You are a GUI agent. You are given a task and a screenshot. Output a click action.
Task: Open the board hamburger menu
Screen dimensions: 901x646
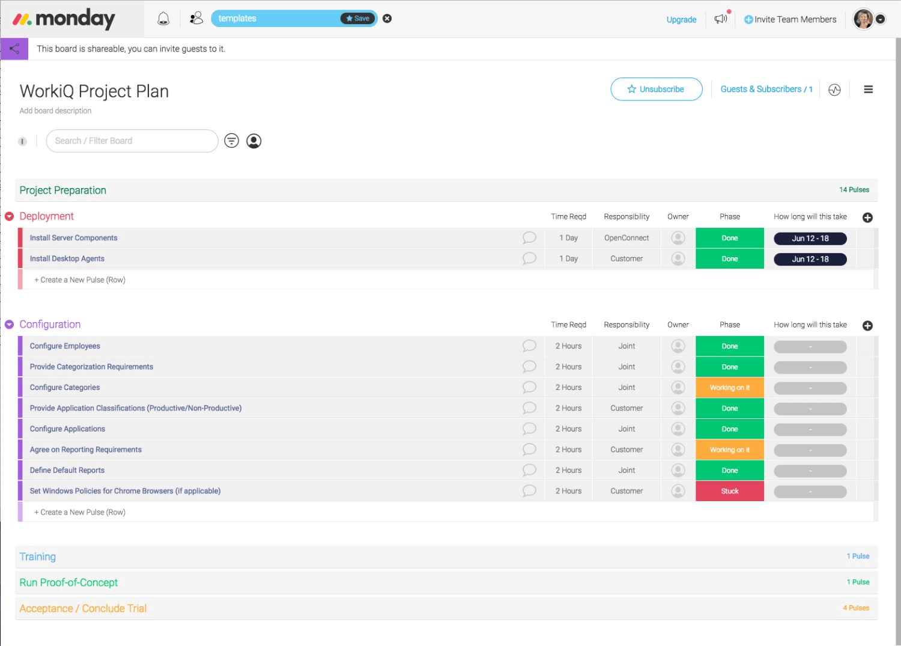868,90
